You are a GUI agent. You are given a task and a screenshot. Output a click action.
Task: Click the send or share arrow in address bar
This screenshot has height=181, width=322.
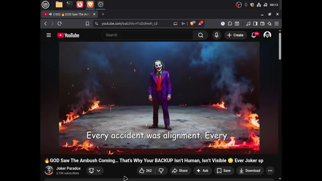(x=183, y=24)
